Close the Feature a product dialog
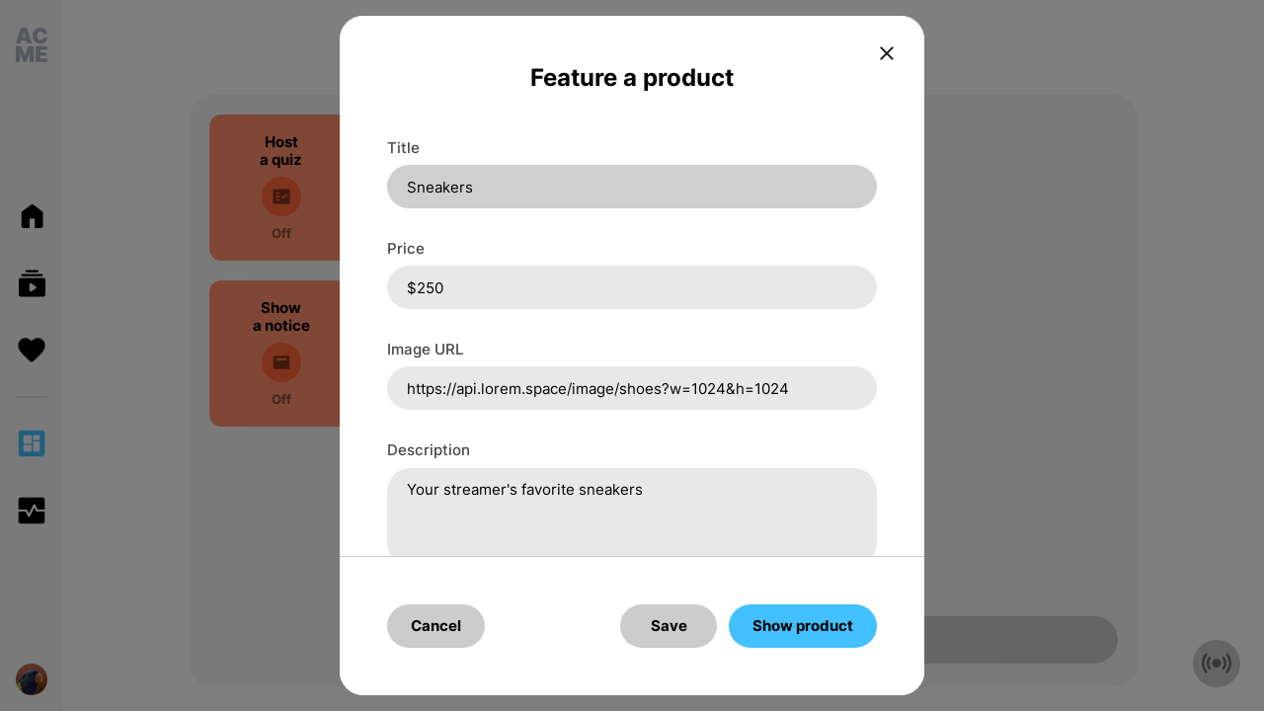 point(887,53)
